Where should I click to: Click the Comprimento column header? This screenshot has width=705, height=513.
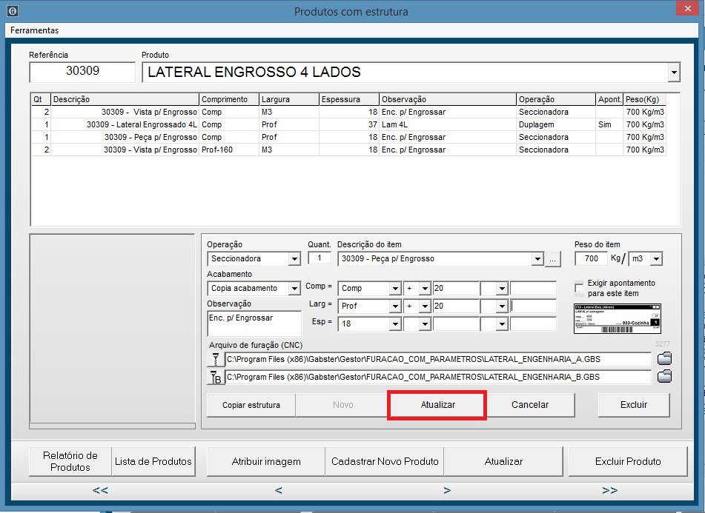(229, 99)
